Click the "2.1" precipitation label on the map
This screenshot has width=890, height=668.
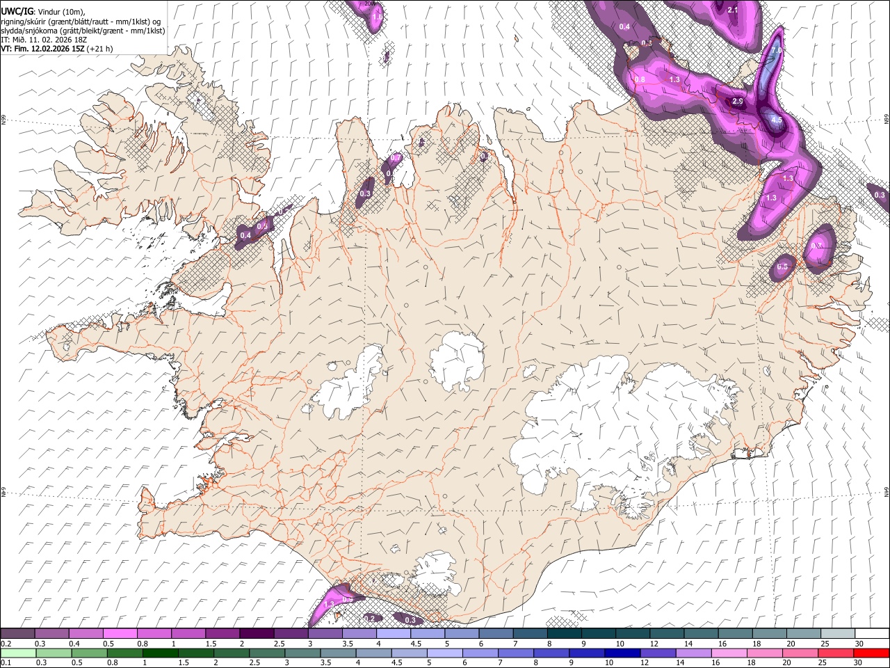point(732,10)
